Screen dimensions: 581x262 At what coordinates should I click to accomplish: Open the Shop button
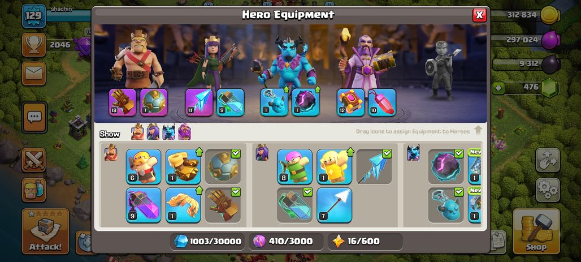[536, 231]
